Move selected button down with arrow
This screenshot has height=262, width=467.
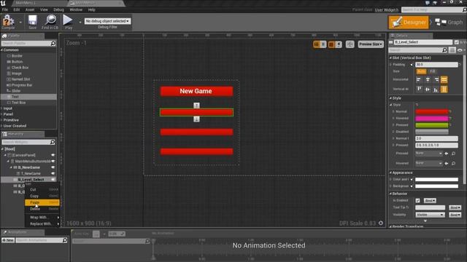click(196, 119)
